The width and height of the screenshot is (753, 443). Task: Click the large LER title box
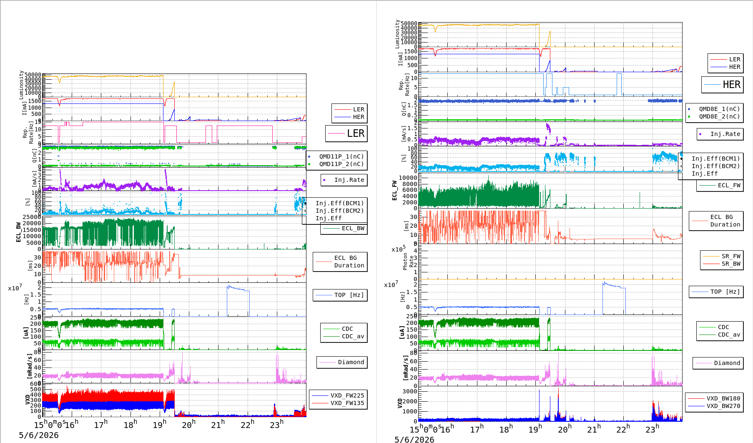346,133
